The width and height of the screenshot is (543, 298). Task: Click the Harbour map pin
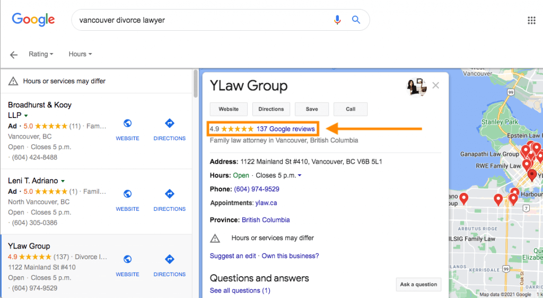(515, 192)
